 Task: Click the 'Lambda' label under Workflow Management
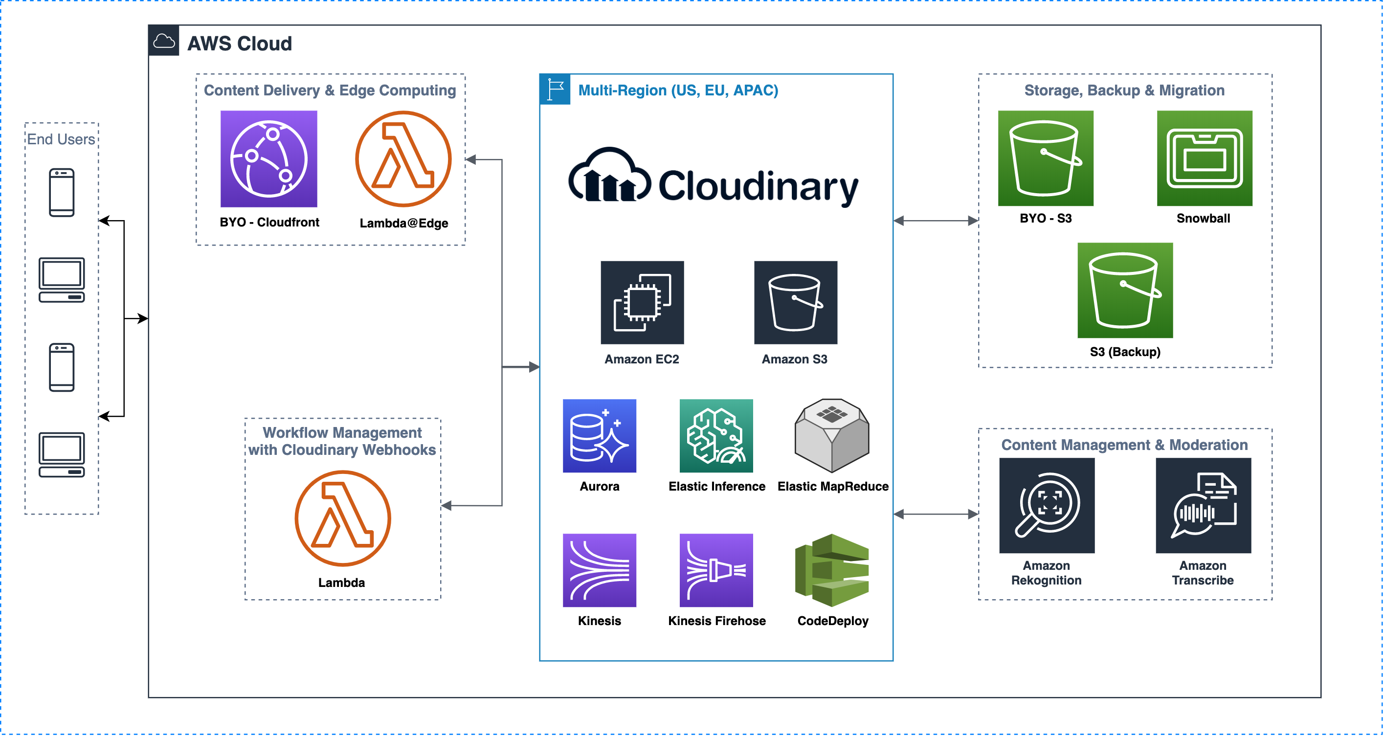(x=342, y=583)
